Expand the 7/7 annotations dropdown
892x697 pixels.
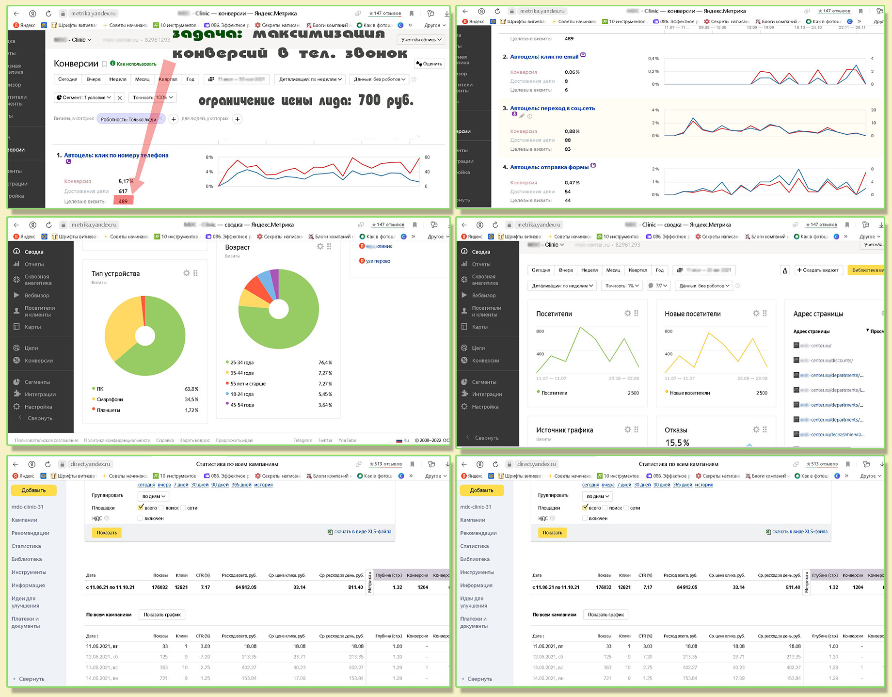(658, 286)
